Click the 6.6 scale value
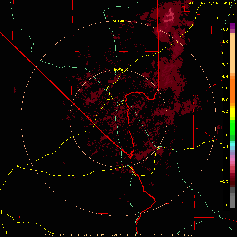Viewport: 237px width, 237px height. 225,76
